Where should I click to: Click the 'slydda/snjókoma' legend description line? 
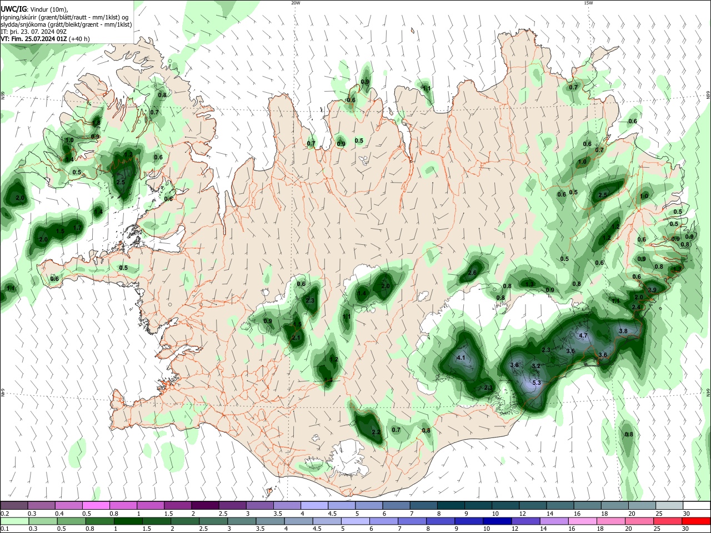pyautogui.click(x=66, y=24)
